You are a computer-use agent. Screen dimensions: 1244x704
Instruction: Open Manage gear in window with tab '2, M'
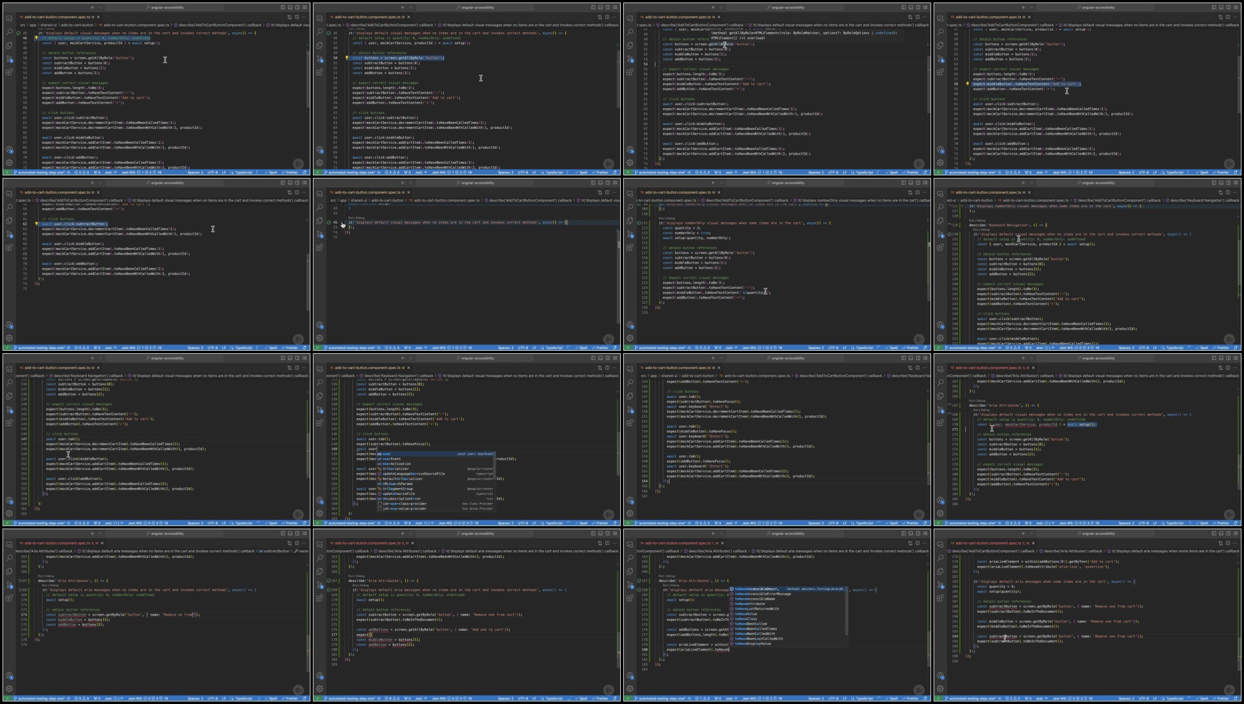[940, 689]
